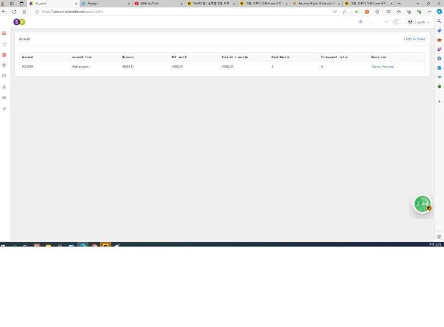Click account number 9531399

[x=27, y=66]
